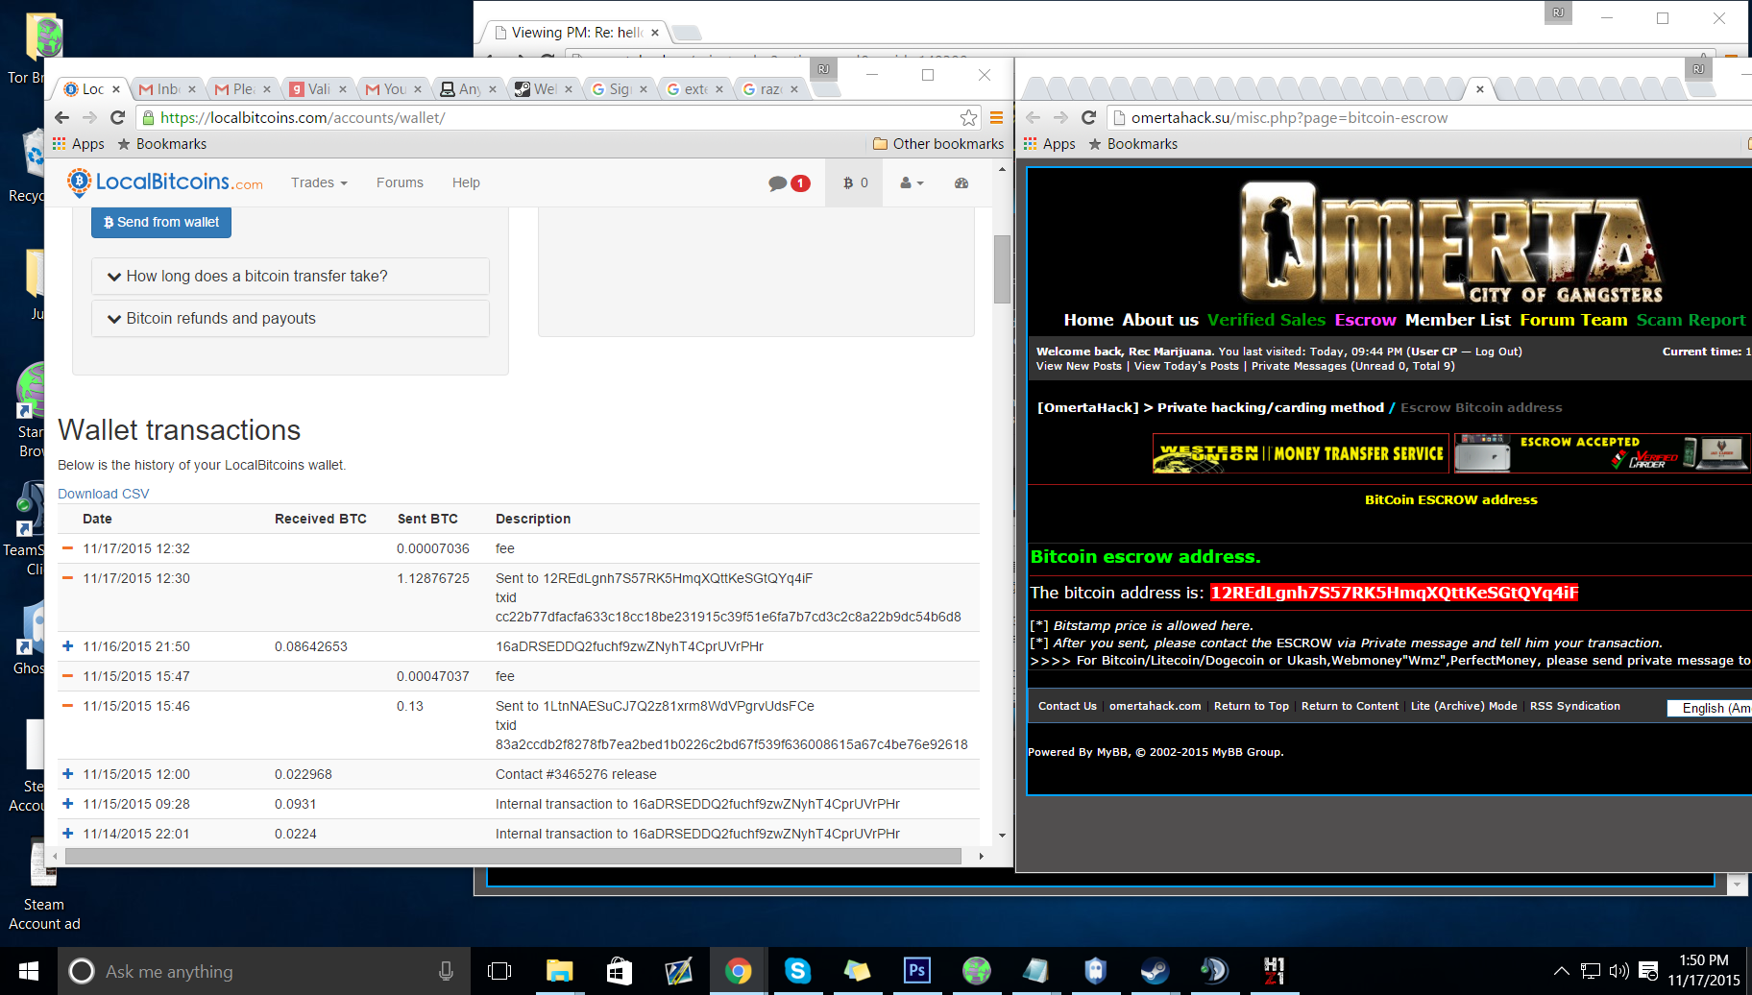Reload the LocalBitcoins wallet page
Image resolution: width=1752 pixels, height=995 pixels.
[x=118, y=117]
